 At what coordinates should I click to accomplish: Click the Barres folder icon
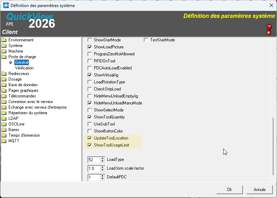4,130
